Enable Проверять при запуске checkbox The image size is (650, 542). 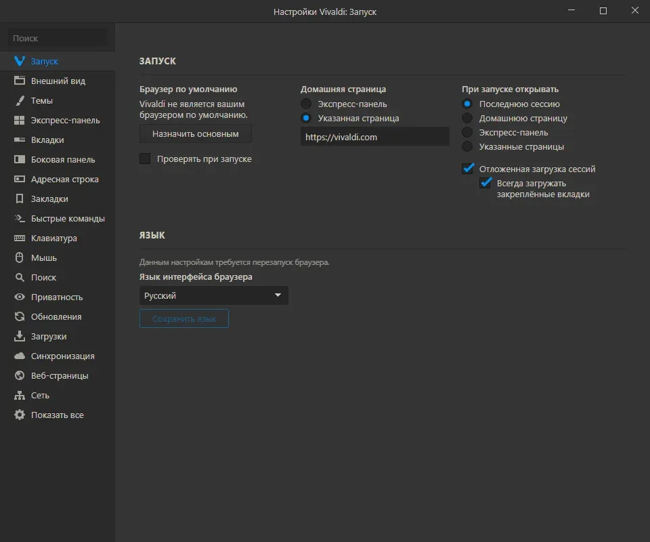(x=145, y=159)
